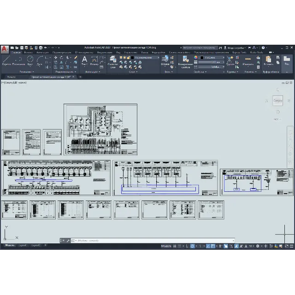The image size is (295, 295).
Task: Toggle the layer freeze sun icon
Action: 125,58
